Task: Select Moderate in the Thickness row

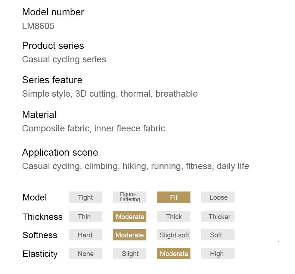Action: point(129,217)
